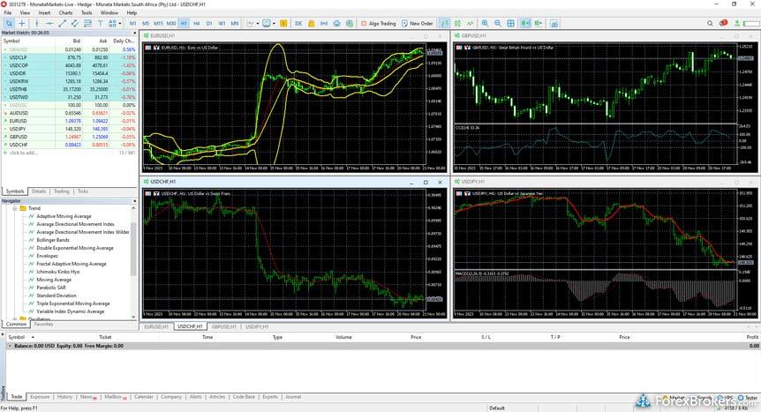Open the Details tab in Market Watch
Viewport: 761px width, 412px height.
pos(39,191)
